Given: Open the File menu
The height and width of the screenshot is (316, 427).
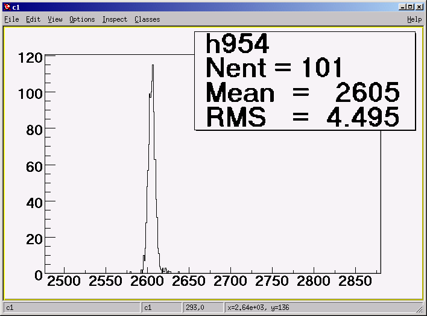Looking at the screenshot, I should 11,19.
